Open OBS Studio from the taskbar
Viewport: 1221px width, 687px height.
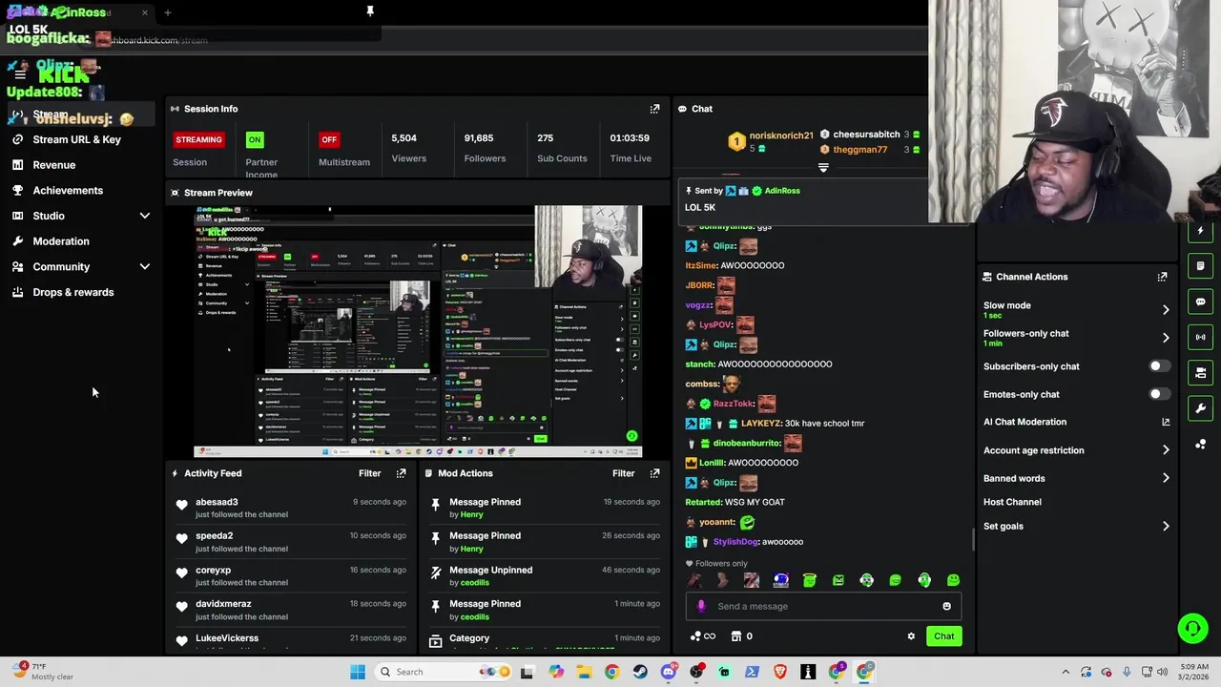696,672
